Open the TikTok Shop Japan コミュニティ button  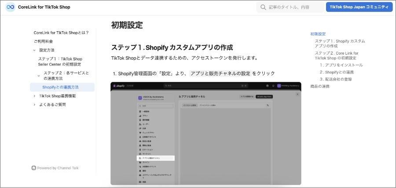click(359, 7)
